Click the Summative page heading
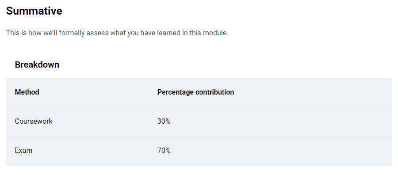The height and width of the screenshot is (175, 398). 34,11
